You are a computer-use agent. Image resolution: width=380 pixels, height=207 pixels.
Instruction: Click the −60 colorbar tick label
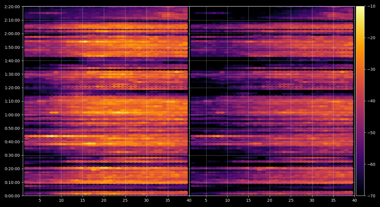[x=371, y=164]
